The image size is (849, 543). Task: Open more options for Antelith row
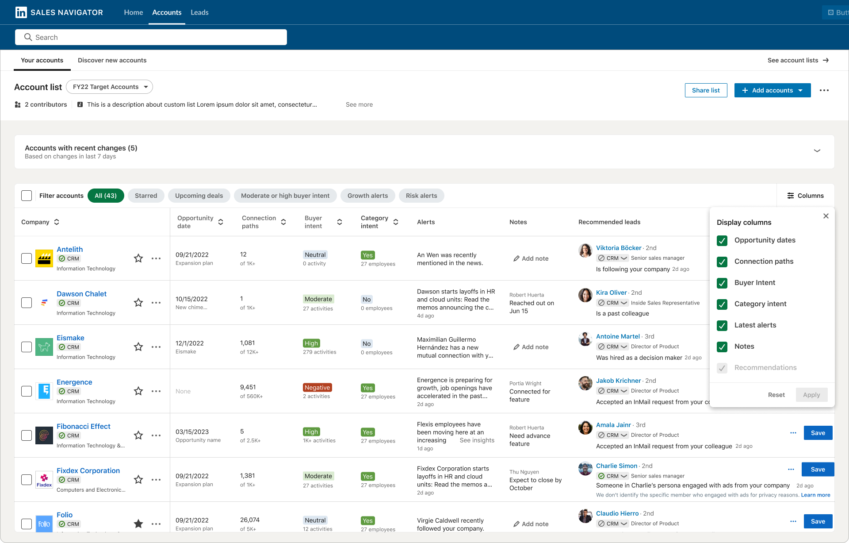(156, 258)
